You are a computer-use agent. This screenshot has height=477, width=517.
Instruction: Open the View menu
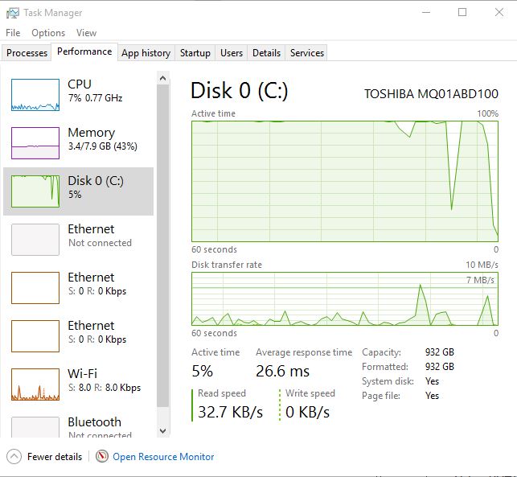pyautogui.click(x=86, y=33)
